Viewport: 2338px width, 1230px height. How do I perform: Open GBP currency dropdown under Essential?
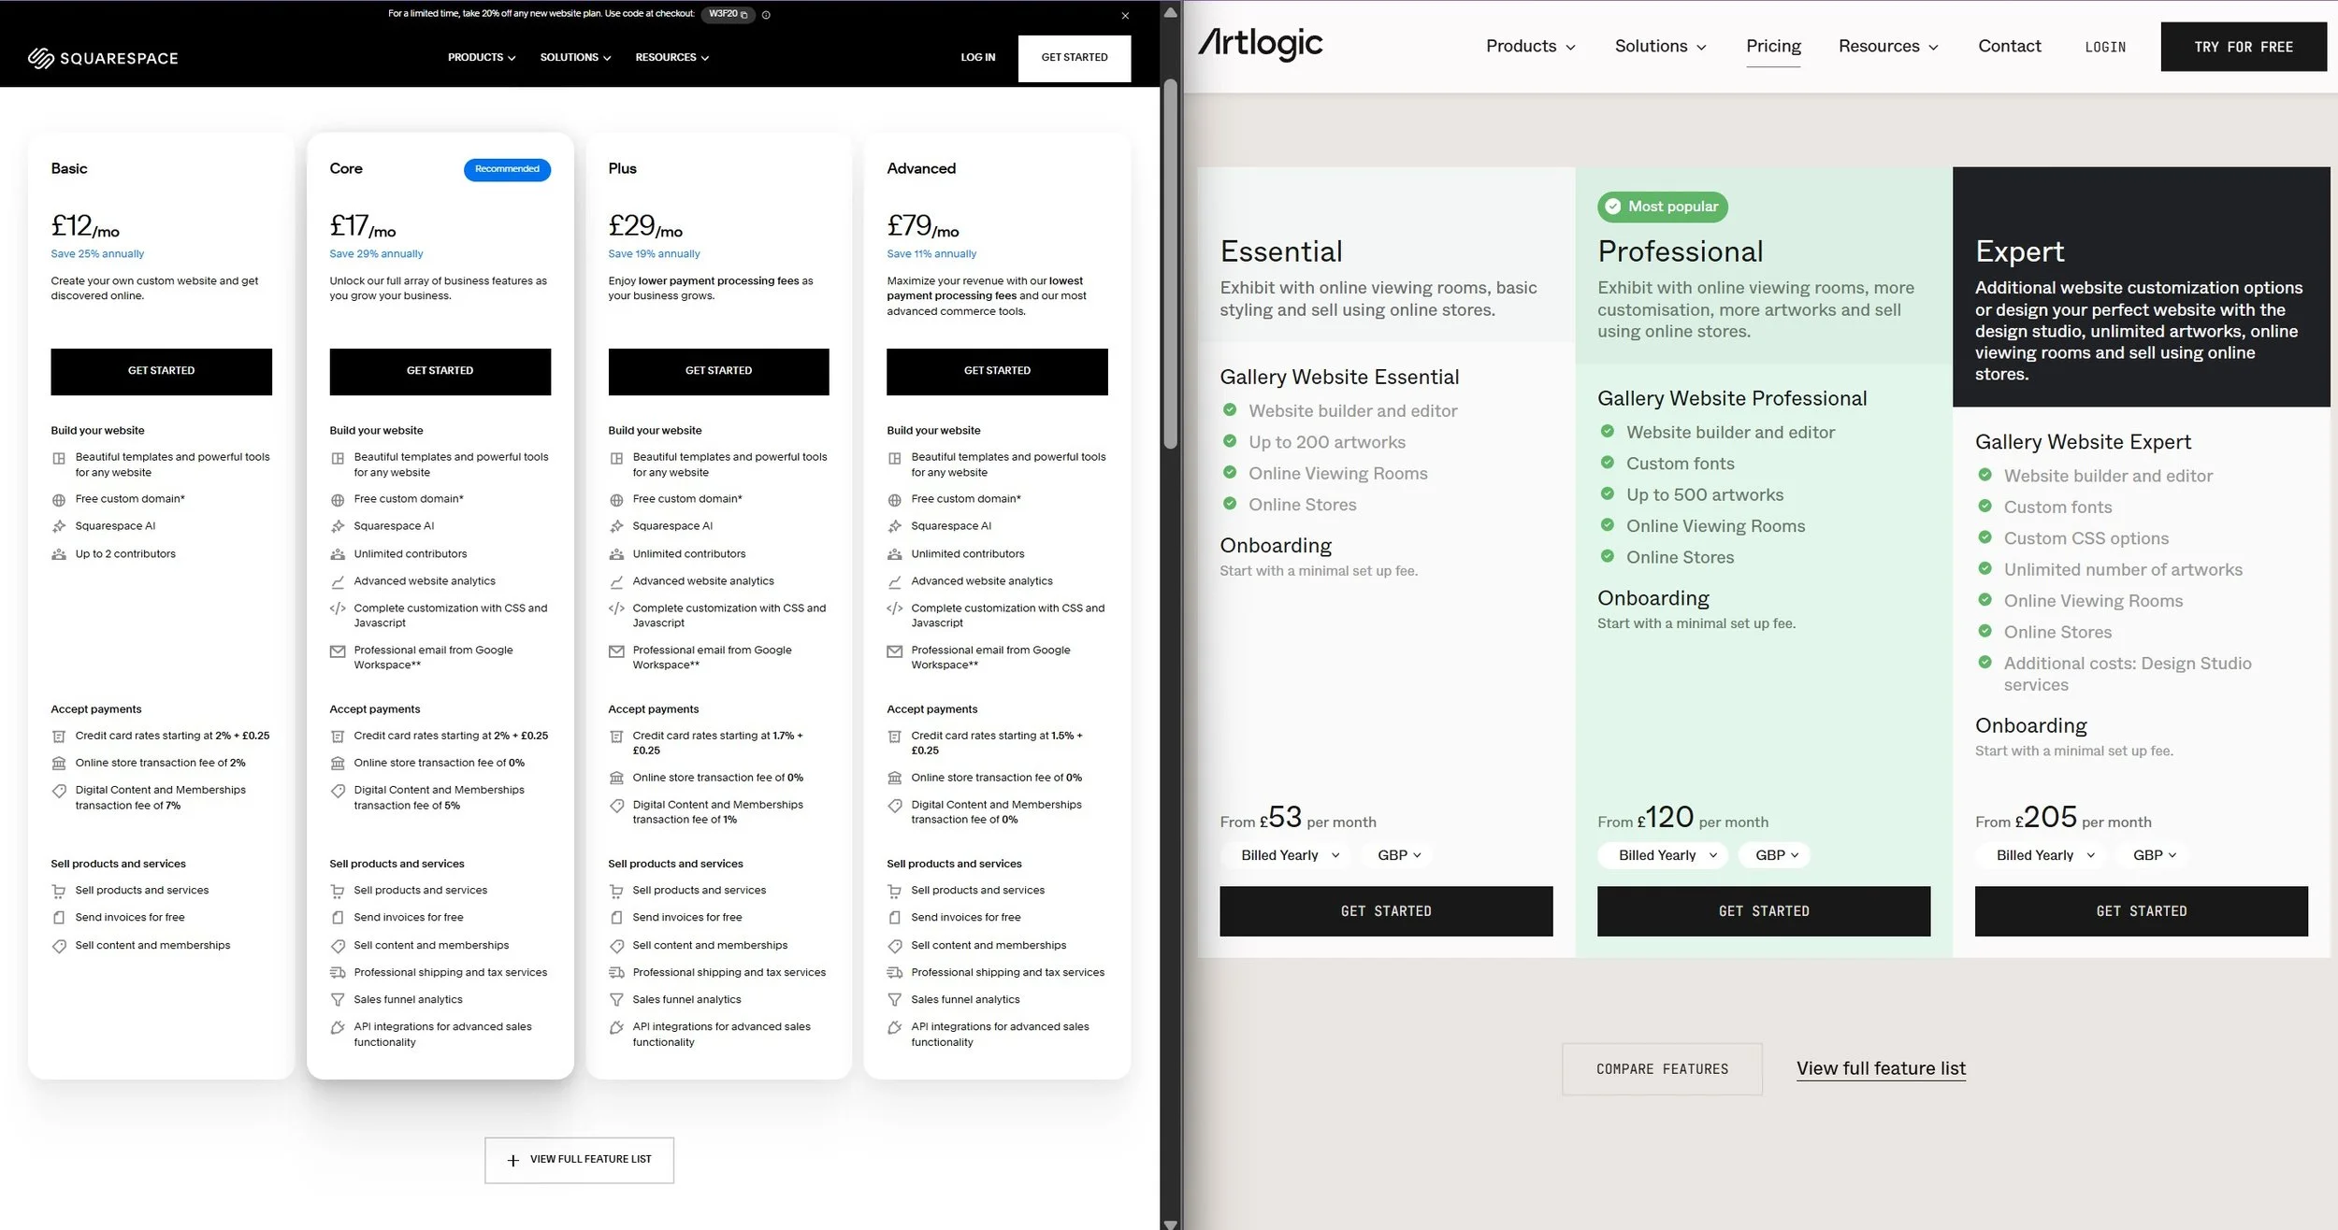(1398, 855)
